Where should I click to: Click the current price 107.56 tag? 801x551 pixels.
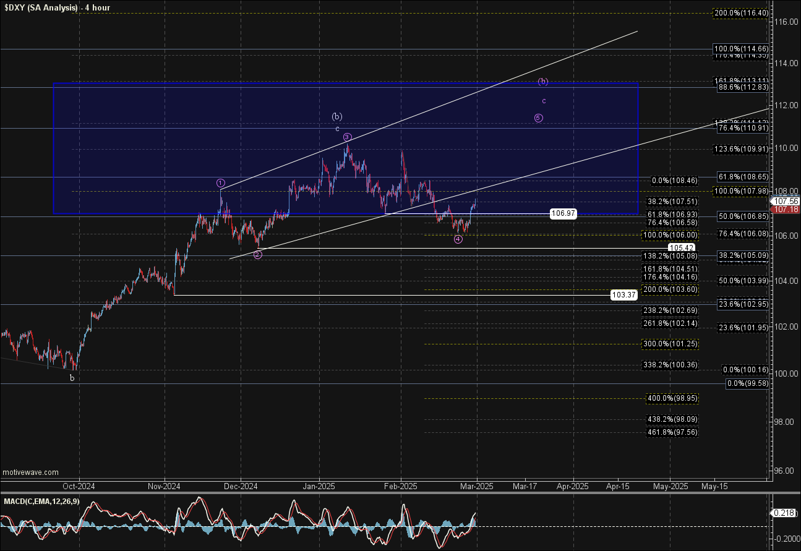[786, 201]
